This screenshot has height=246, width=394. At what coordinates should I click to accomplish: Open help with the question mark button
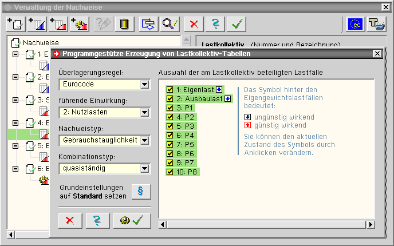click(x=97, y=220)
